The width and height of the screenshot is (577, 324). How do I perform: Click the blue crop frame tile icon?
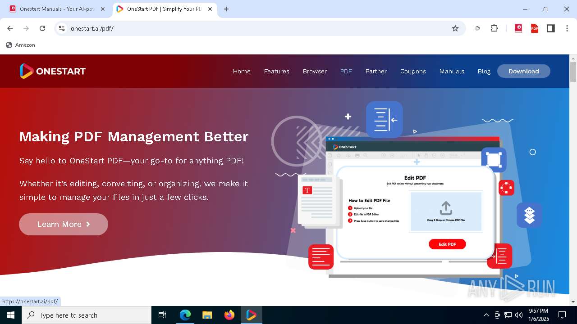494,160
